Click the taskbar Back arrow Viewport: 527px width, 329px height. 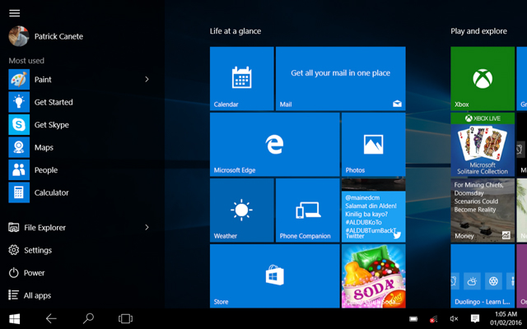pyautogui.click(x=51, y=318)
